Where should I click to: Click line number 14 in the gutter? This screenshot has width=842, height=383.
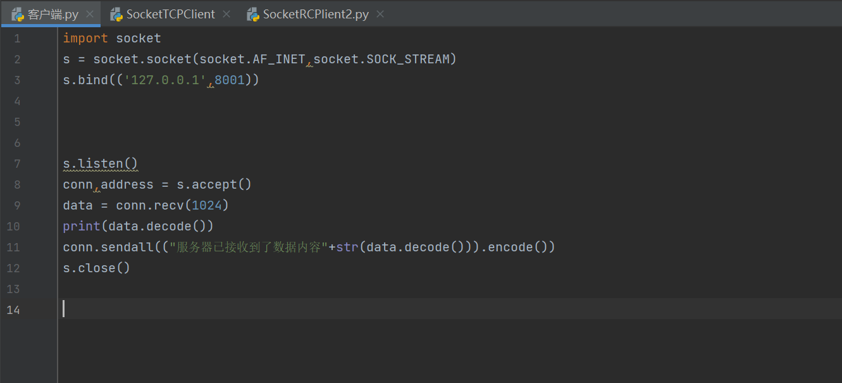[x=13, y=310]
